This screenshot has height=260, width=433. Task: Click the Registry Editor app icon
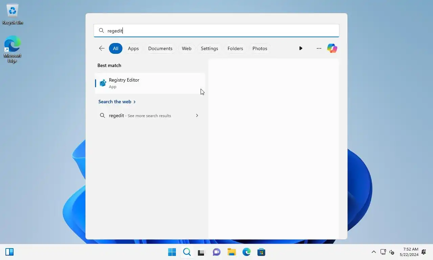pos(103,83)
